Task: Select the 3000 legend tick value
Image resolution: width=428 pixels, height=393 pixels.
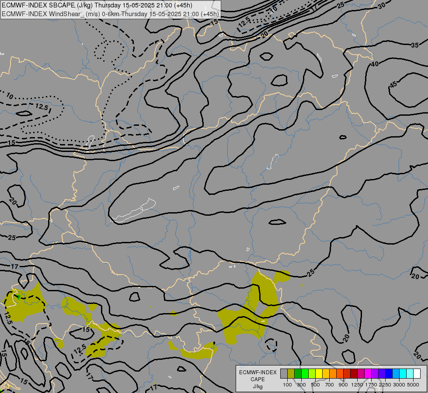Action: [399, 385]
